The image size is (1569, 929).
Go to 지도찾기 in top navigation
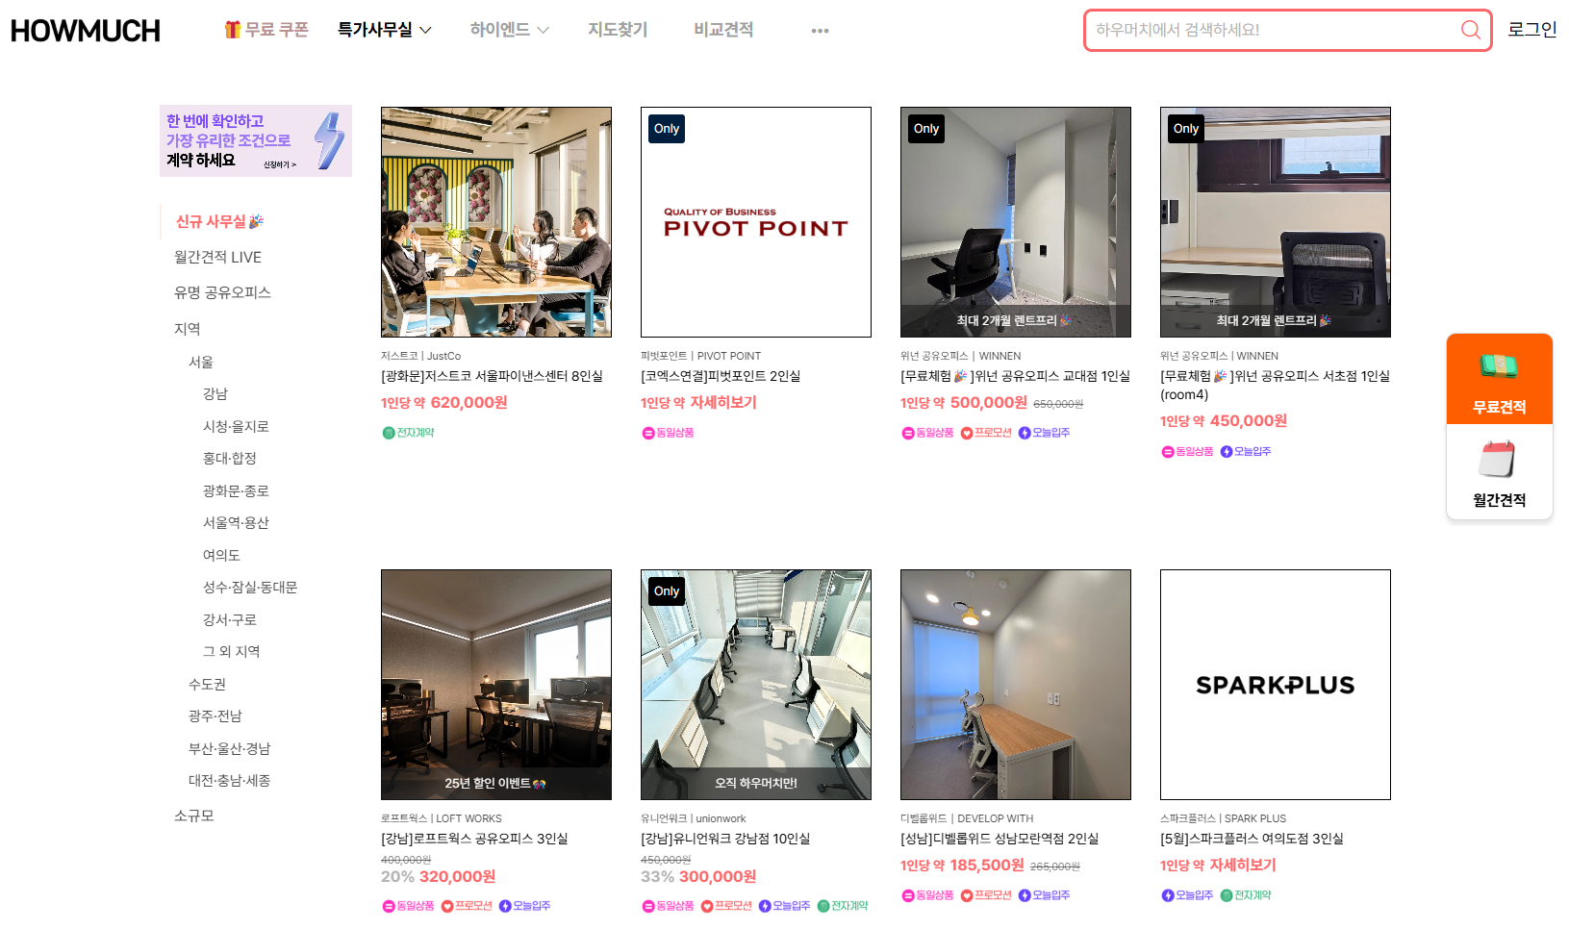coord(618,30)
